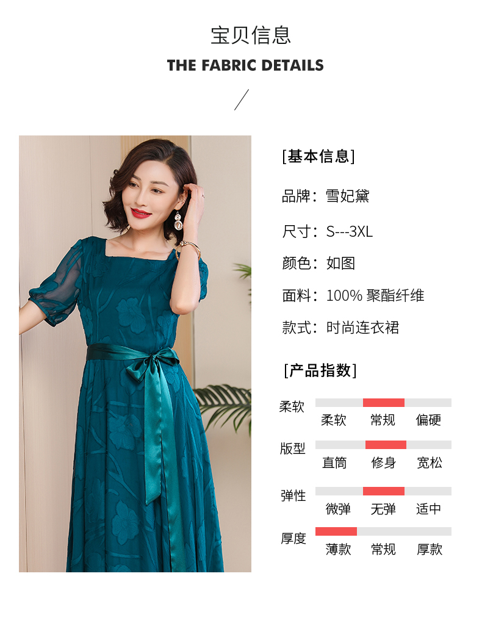The height and width of the screenshot is (626, 482).
Task: Select the 偏硬 softness label
Action: click(428, 420)
